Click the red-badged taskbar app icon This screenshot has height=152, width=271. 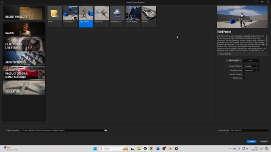[164, 148]
